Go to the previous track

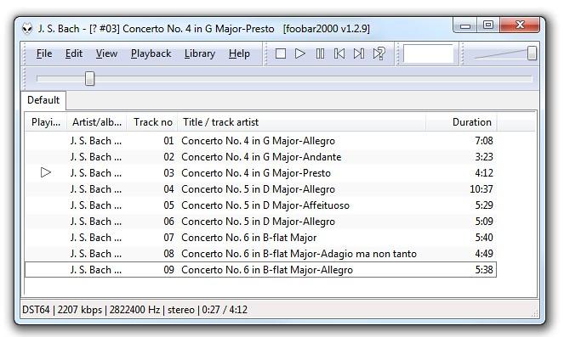coord(339,53)
